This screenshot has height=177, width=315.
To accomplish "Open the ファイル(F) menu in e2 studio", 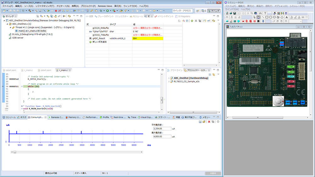I will [x=8, y=6].
